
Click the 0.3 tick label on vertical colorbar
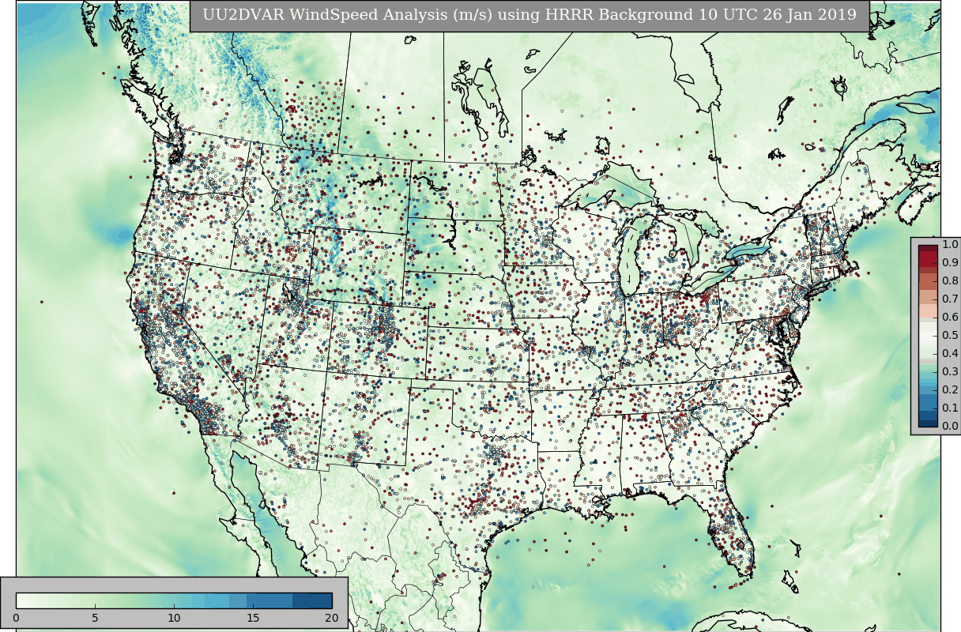coord(949,372)
